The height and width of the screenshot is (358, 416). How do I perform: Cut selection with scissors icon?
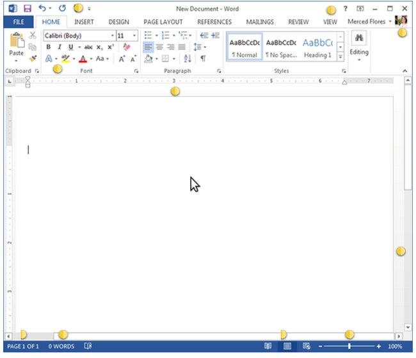(x=33, y=35)
